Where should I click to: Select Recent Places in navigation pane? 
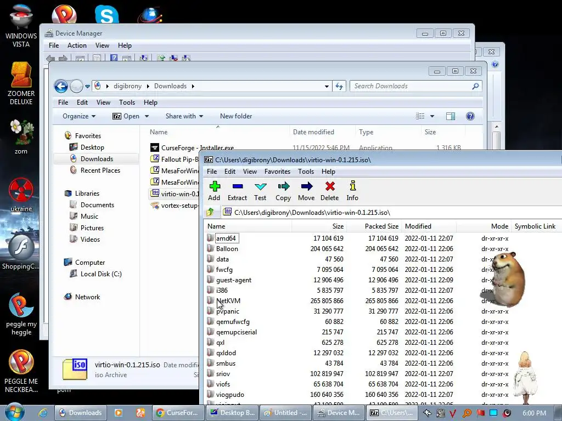click(100, 170)
